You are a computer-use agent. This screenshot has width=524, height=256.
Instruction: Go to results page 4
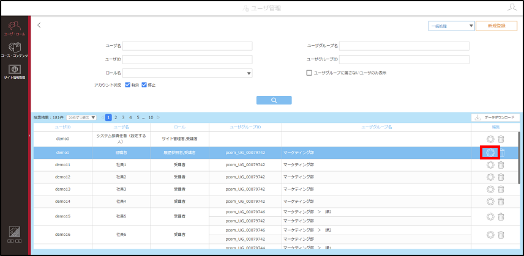click(x=130, y=117)
